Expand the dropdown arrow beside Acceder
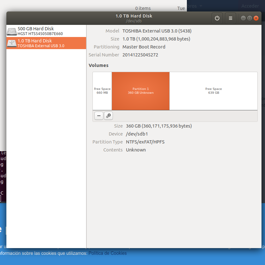The width and height of the screenshot is (265, 265). [x=201, y=6]
